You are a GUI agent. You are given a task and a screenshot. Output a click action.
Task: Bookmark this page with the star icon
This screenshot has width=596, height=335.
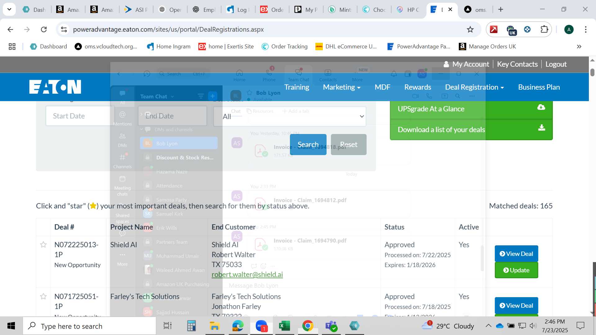470,29
